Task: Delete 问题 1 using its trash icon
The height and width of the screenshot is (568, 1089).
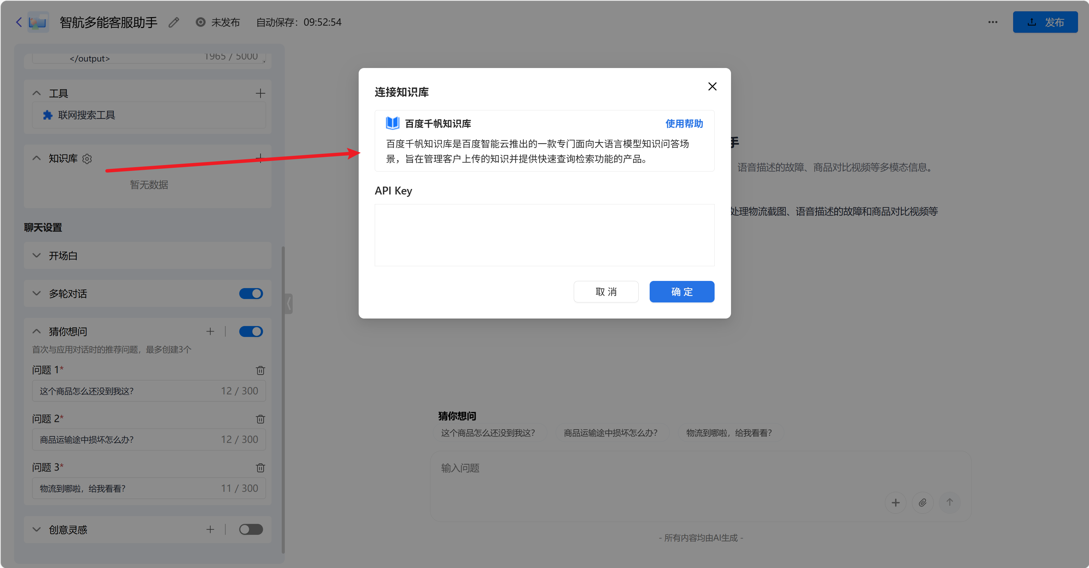Action: (261, 370)
